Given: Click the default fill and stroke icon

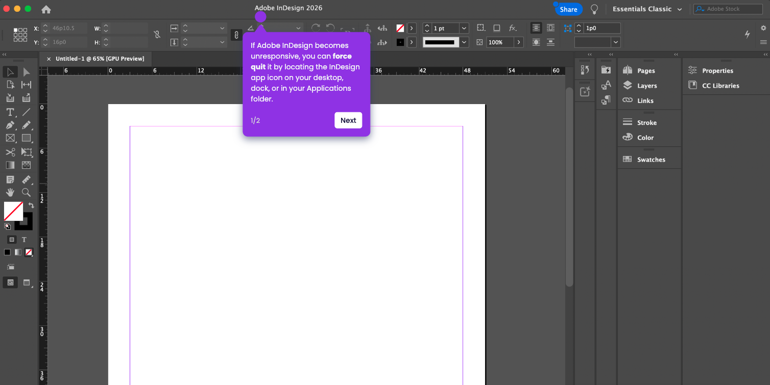Looking at the screenshot, I should pyautogui.click(x=7, y=226).
